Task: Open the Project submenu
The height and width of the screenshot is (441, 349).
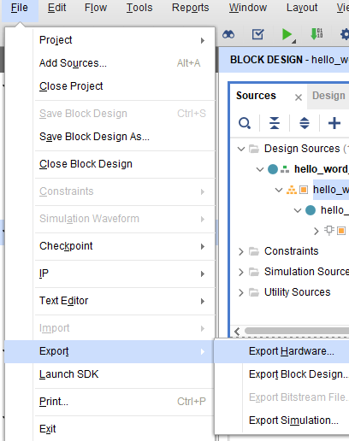Action: click(109, 40)
